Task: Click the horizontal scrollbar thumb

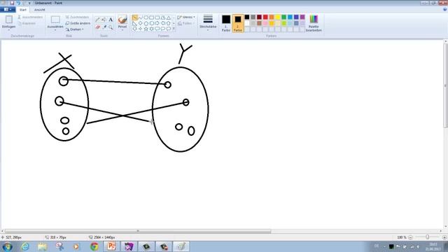Action: point(138,231)
